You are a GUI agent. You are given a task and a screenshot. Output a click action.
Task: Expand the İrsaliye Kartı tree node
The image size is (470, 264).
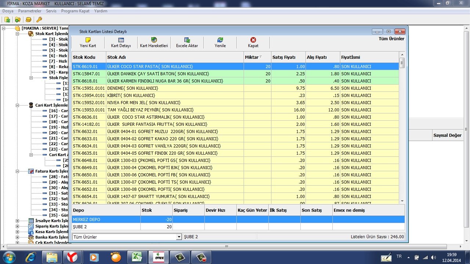(x=17, y=221)
